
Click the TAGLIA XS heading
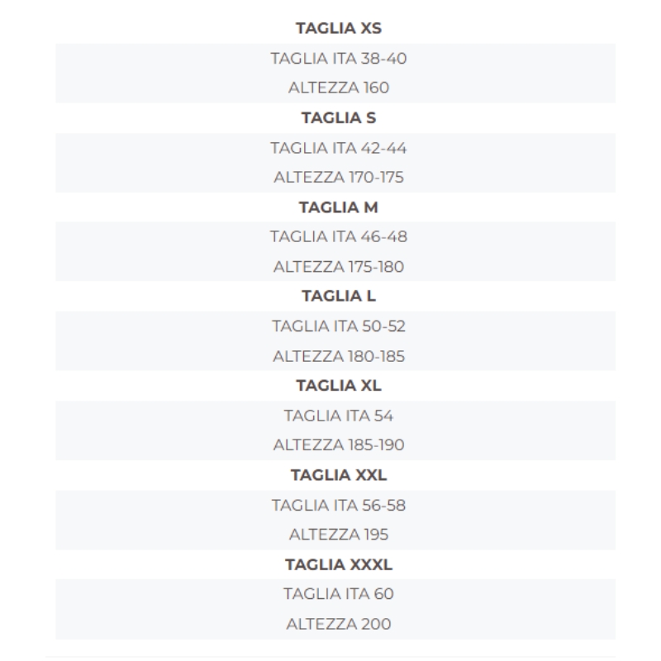coord(339,28)
